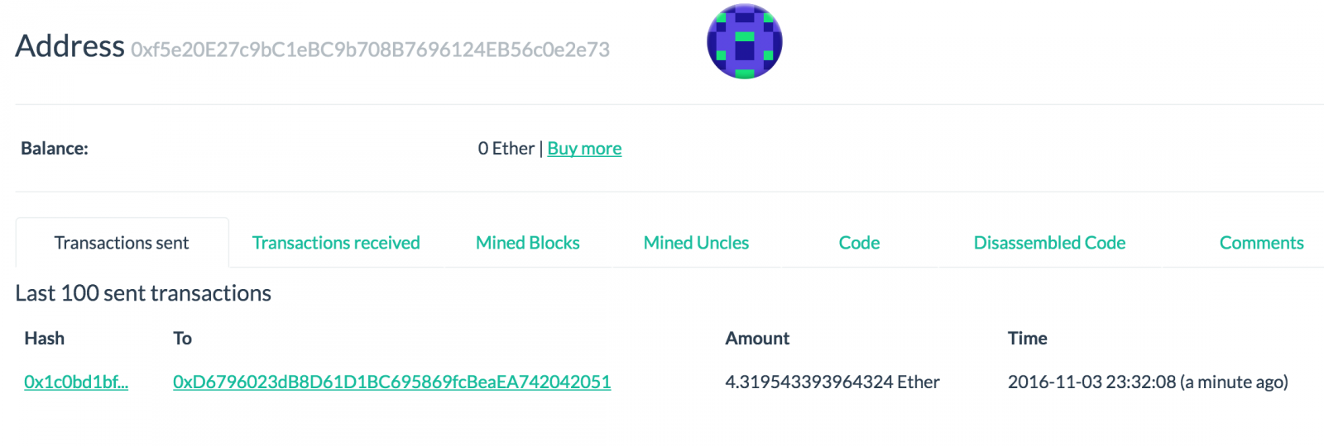The height and width of the screenshot is (446, 1324).
Task: Click the Balance label
Action: pos(55,149)
